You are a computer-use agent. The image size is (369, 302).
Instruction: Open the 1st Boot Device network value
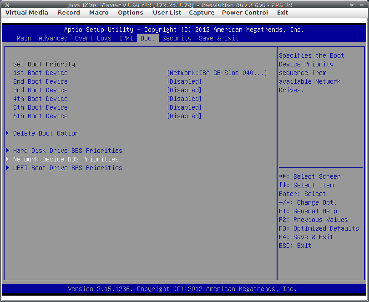tap(217, 73)
